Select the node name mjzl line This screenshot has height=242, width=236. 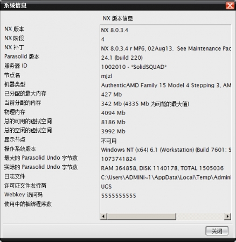pyautogui.click(x=107, y=76)
